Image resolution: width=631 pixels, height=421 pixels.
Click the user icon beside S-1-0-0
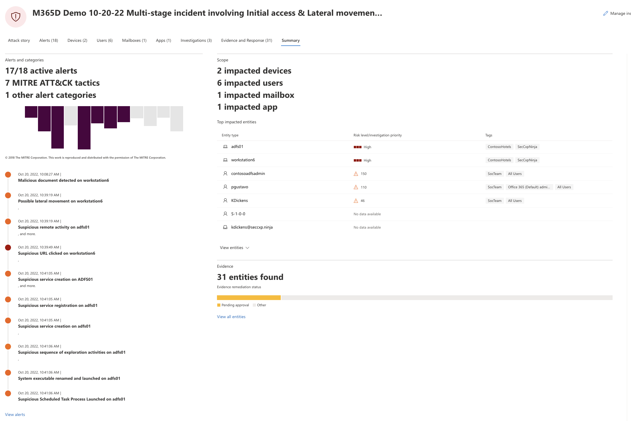point(225,214)
